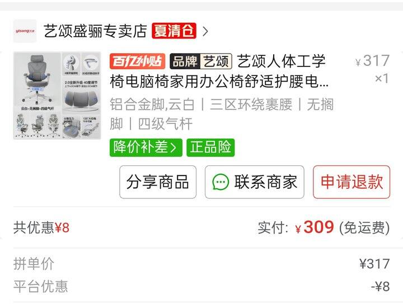Open the 艺颂人体工学椅 product title
The image size is (403, 305).
219,71
